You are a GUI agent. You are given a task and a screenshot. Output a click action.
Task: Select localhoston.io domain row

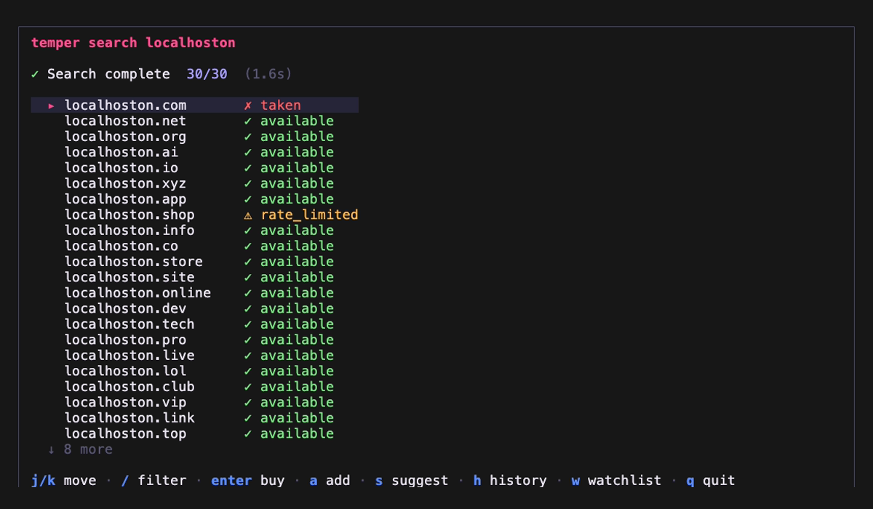[x=194, y=168]
